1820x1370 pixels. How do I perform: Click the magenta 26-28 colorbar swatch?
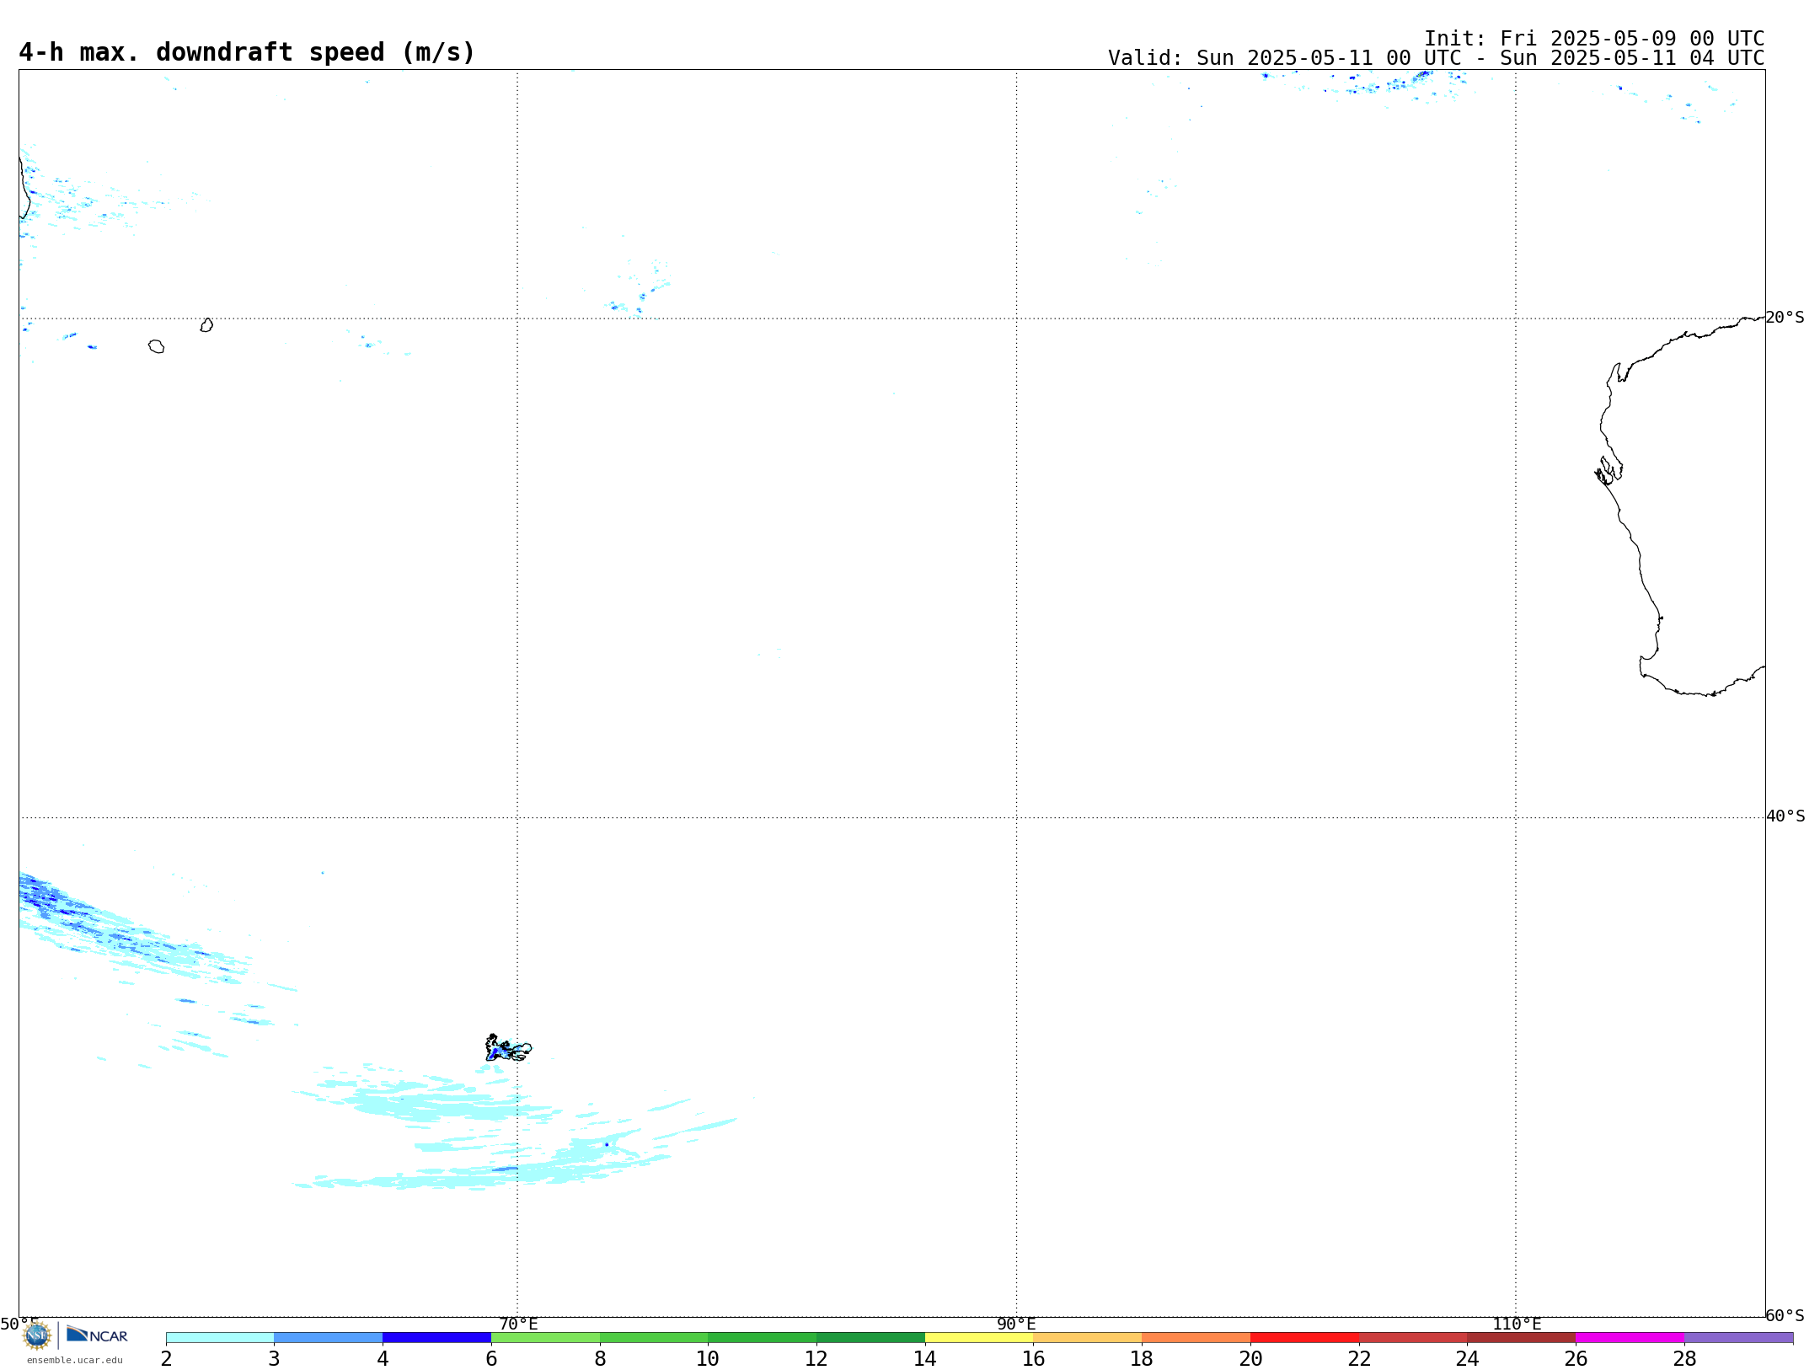1630,1337
